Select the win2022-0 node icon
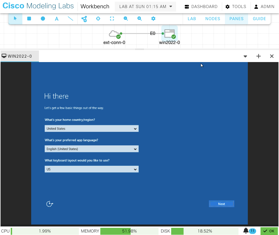The width and height of the screenshot is (279, 235). click(169, 34)
